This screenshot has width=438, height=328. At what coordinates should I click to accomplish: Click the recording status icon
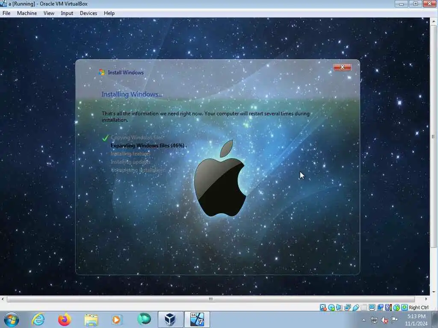380,307
